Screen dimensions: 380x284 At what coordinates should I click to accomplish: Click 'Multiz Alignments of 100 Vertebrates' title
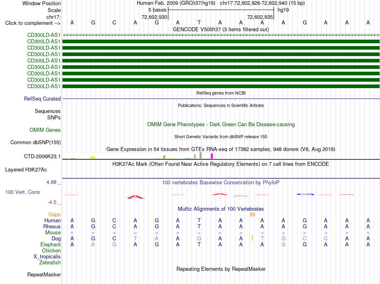(x=221, y=209)
